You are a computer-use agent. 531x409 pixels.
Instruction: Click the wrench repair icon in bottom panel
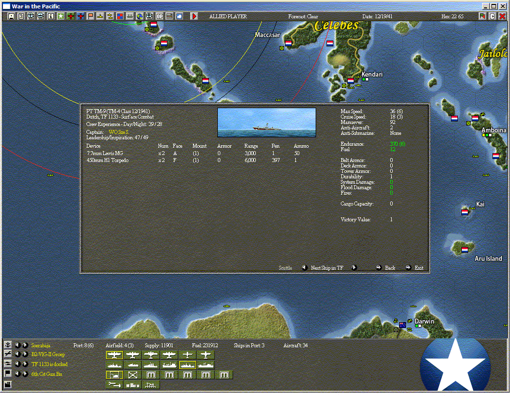click(115, 385)
